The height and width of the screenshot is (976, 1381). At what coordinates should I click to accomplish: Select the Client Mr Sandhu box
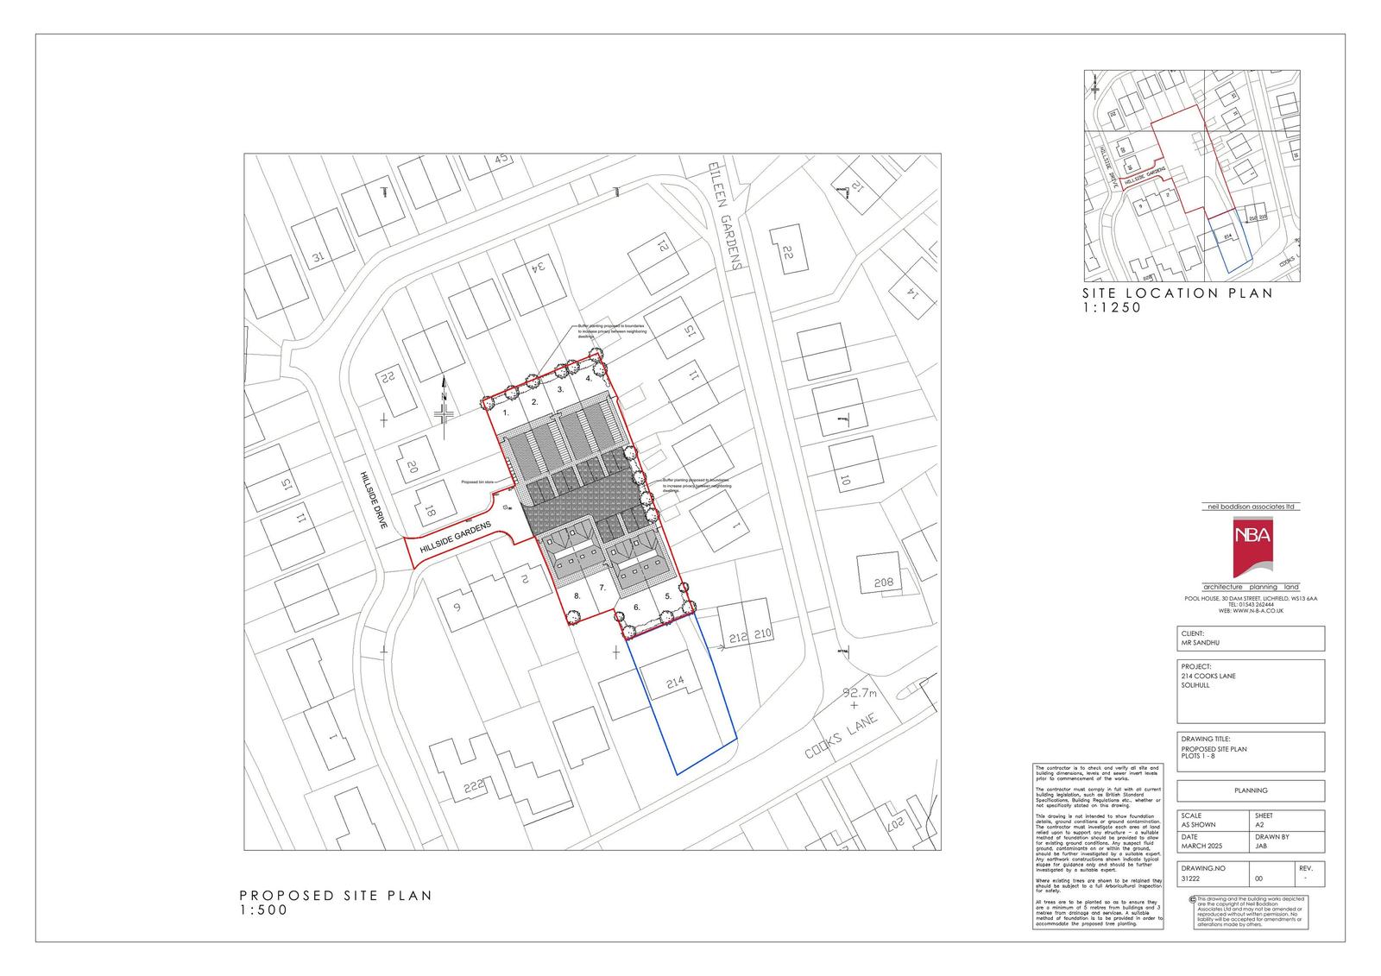1251,639
